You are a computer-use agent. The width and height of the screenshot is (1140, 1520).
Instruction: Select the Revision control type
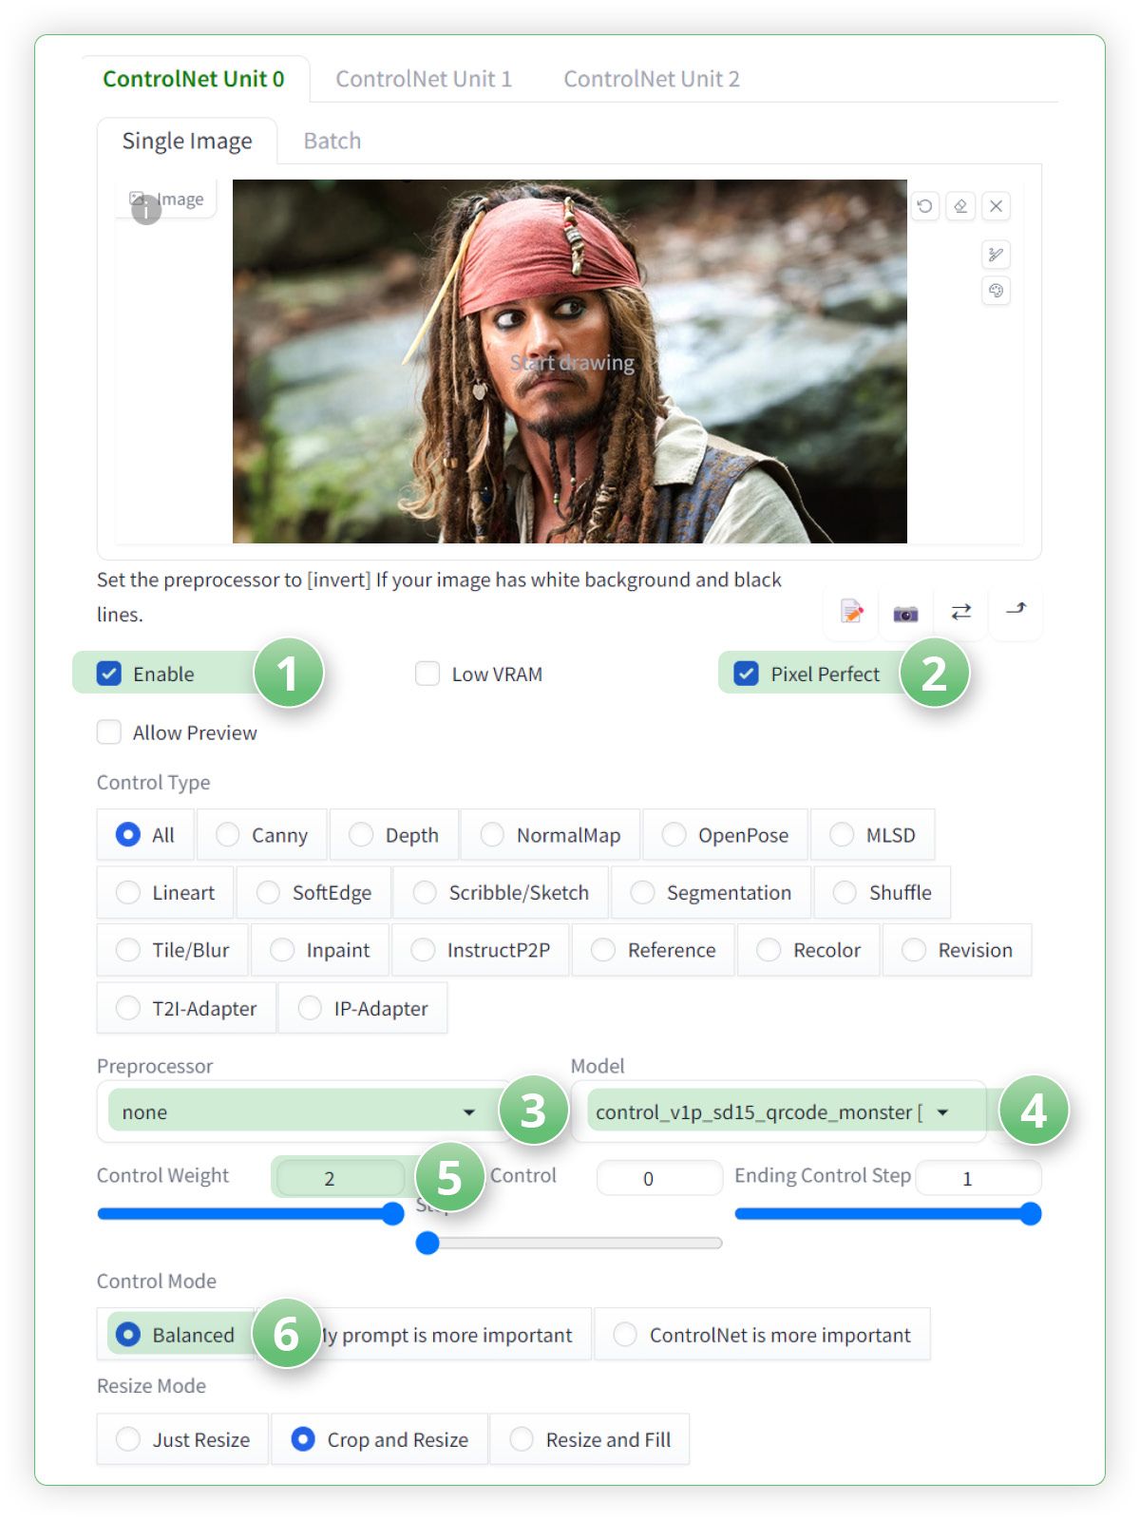point(958,950)
